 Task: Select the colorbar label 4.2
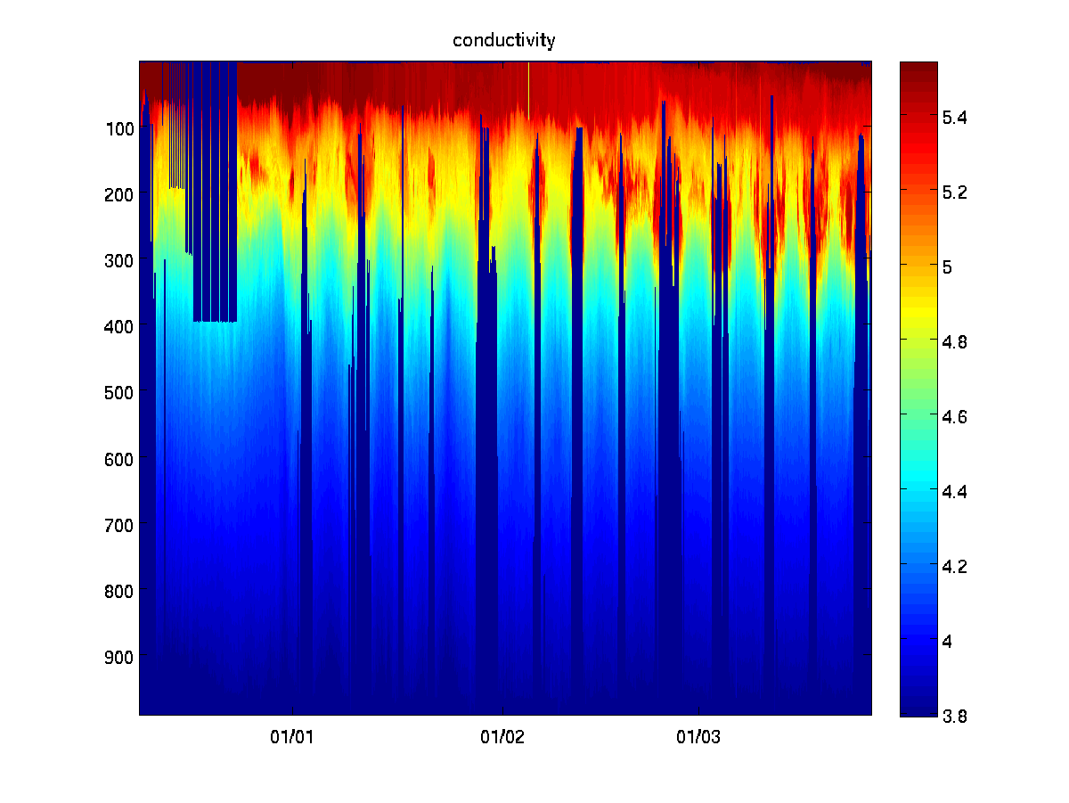(x=957, y=566)
